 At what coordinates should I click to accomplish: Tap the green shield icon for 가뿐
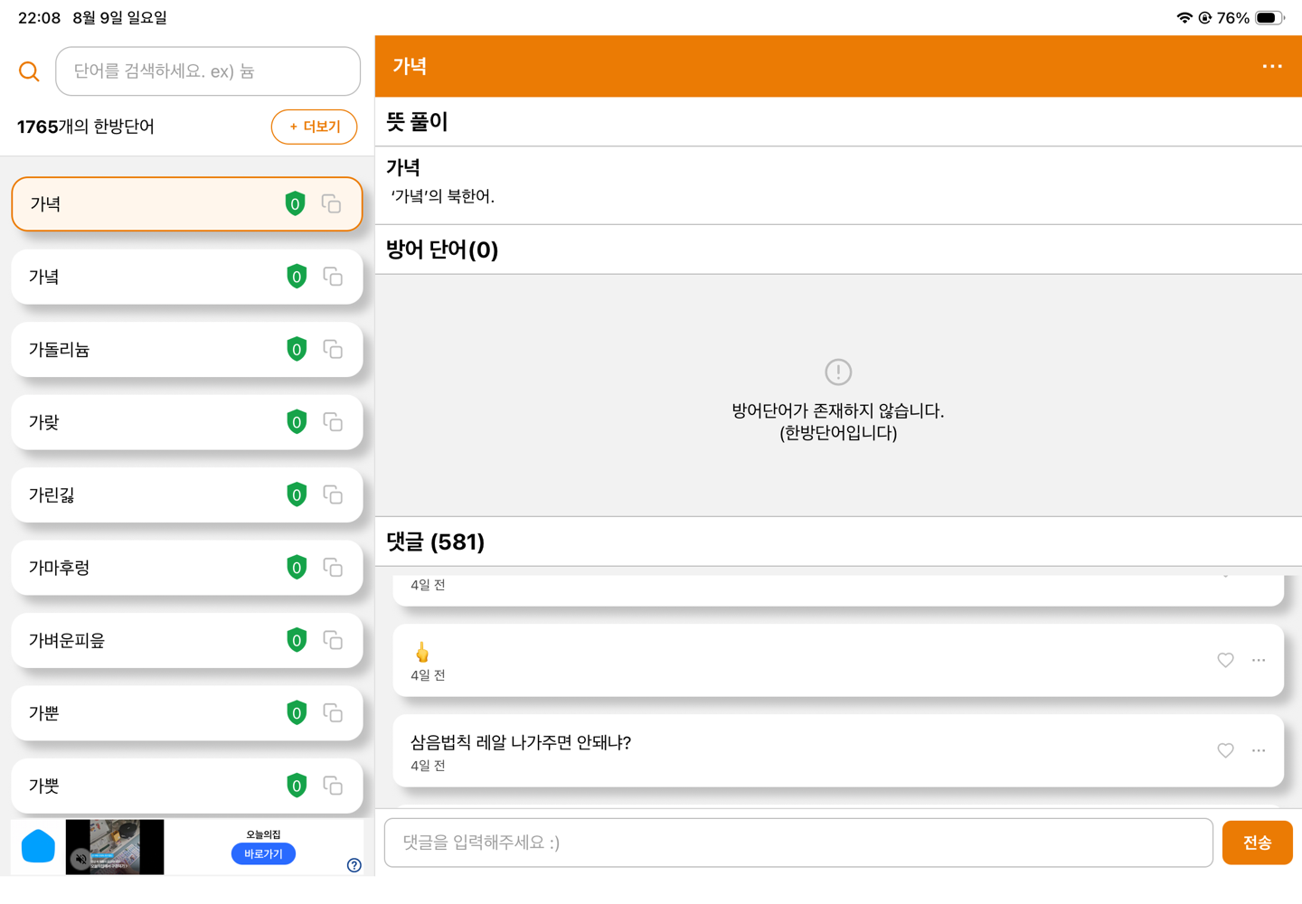point(297,713)
